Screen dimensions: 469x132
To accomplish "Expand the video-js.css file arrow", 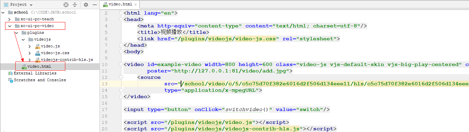I will pos(30,53).
